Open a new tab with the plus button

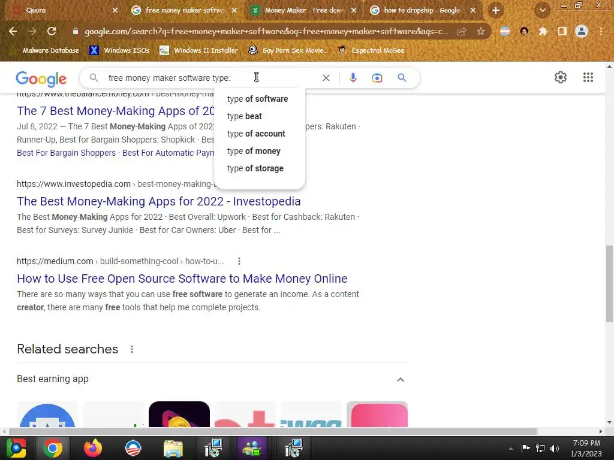pyautogui.click(x=496, y=10)
